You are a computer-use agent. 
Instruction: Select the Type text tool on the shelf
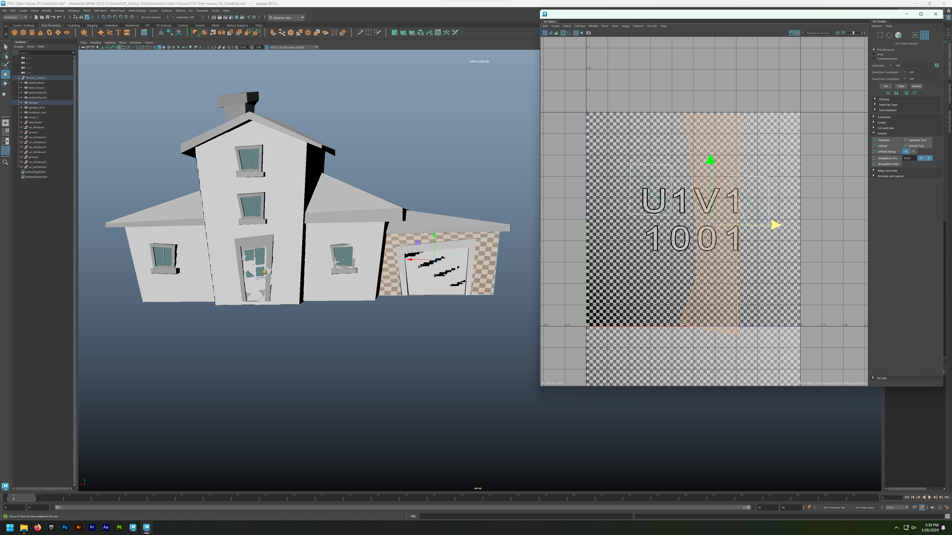(118, 33)
